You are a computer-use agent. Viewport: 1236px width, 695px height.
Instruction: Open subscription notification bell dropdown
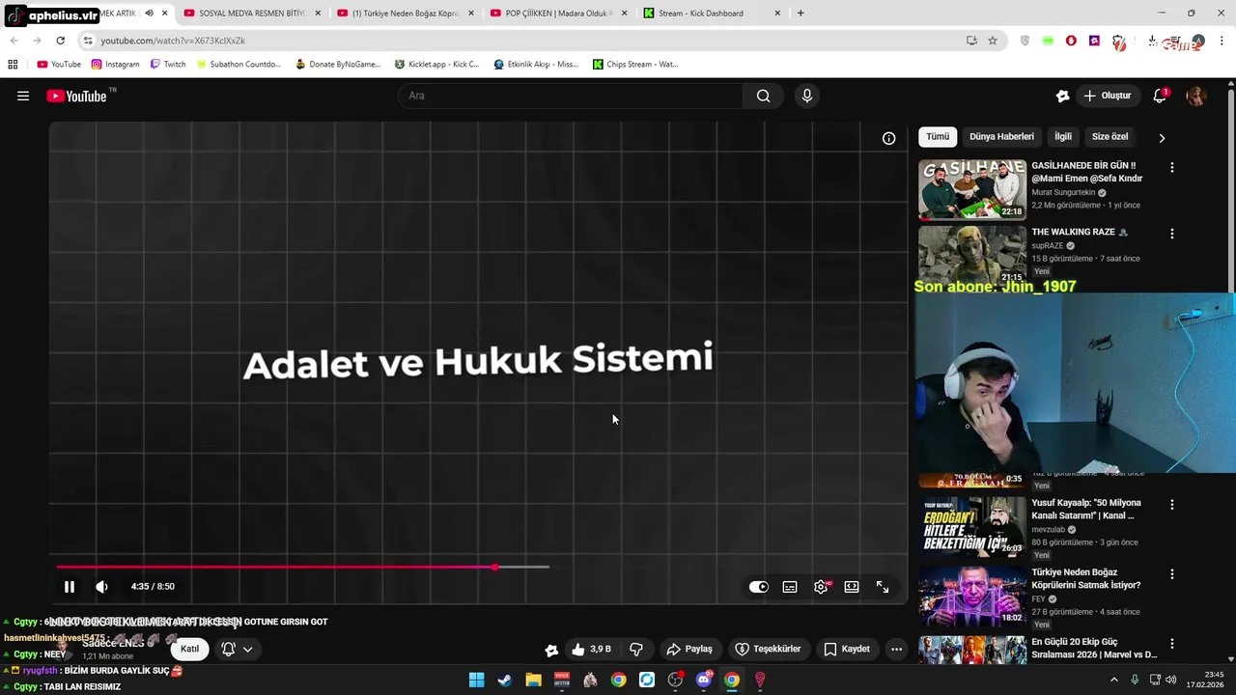(x=237, y=649)
